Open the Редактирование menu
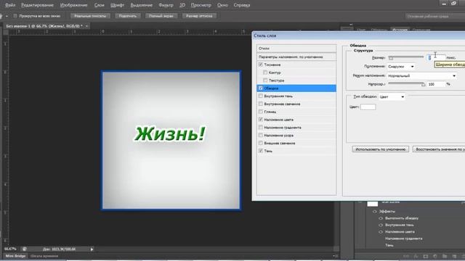 pyautogui.click(x=37, y=5)
